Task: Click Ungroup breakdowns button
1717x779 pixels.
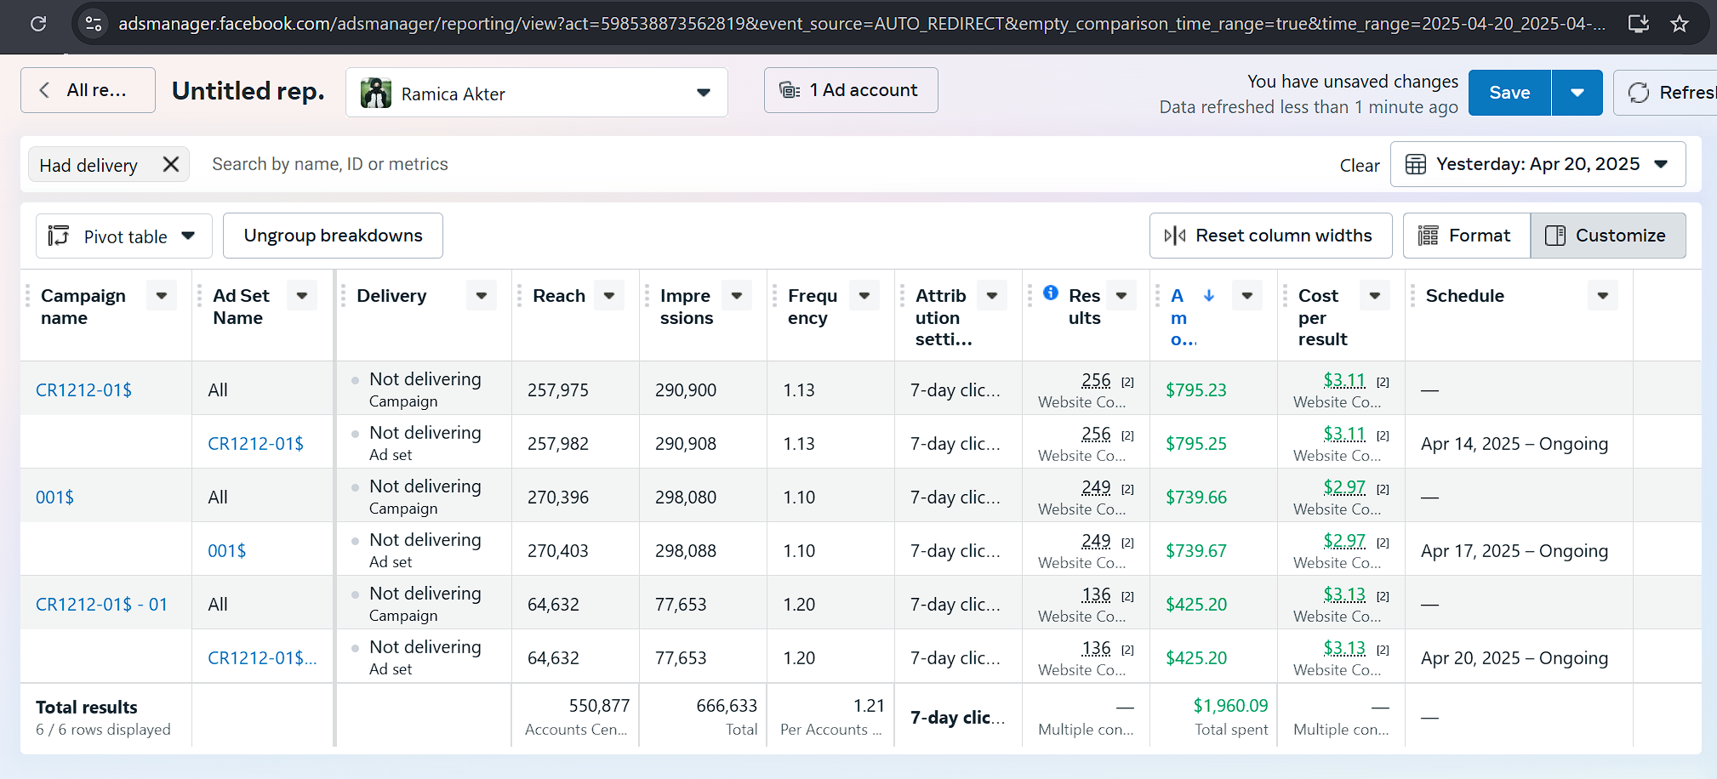Action: pos(333,236)
